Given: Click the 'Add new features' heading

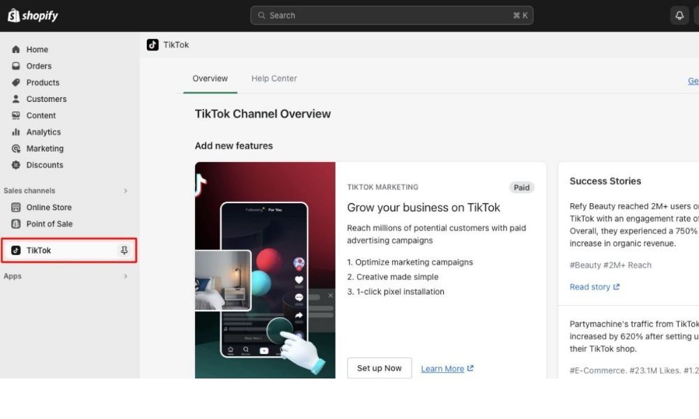Looking at the screenshot, I should 233,146.
